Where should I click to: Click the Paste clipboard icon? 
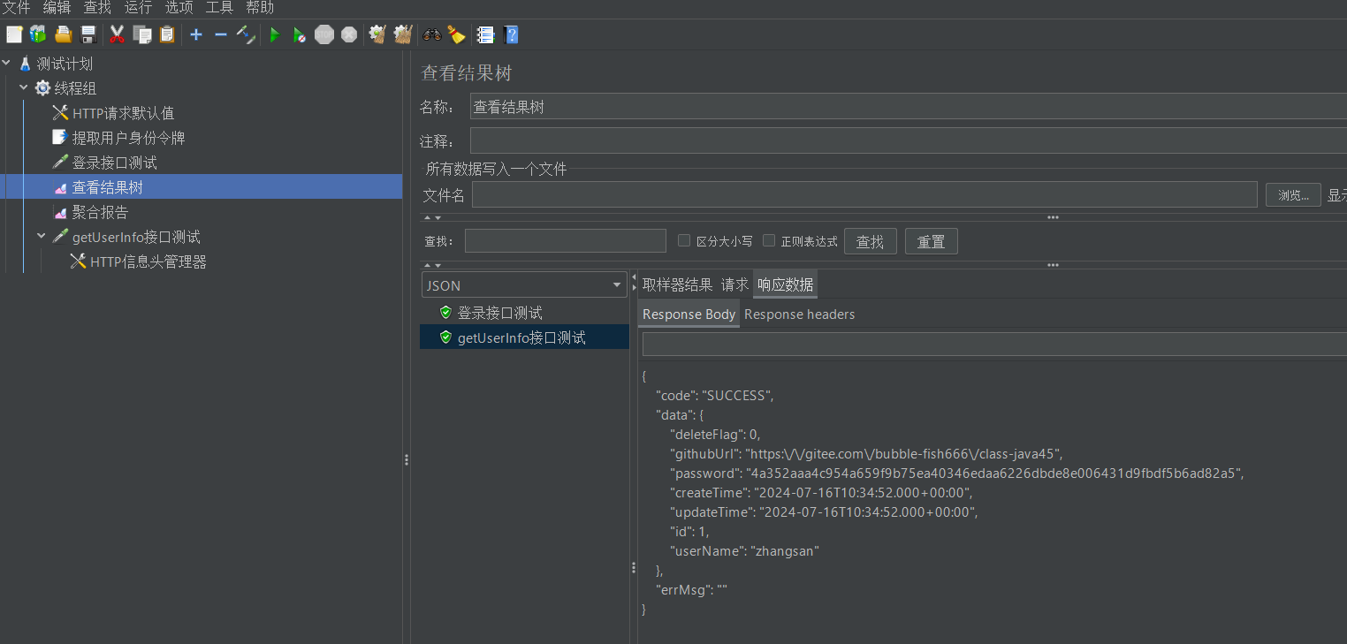(x=167, y=34)
